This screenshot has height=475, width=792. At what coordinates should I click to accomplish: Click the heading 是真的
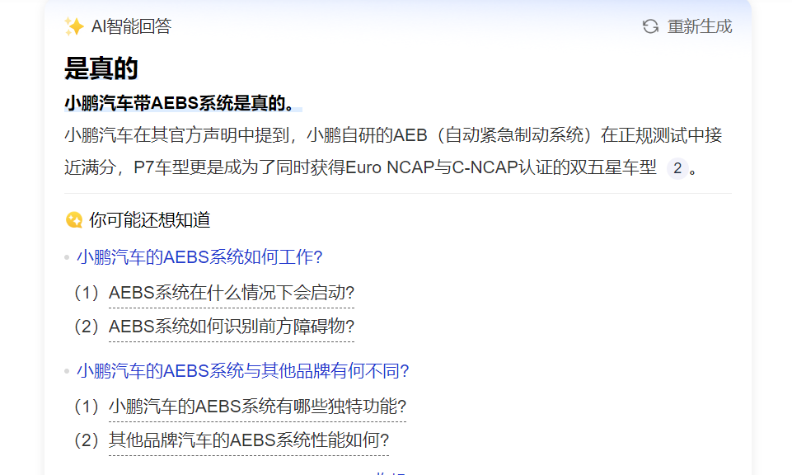point(101,68)
